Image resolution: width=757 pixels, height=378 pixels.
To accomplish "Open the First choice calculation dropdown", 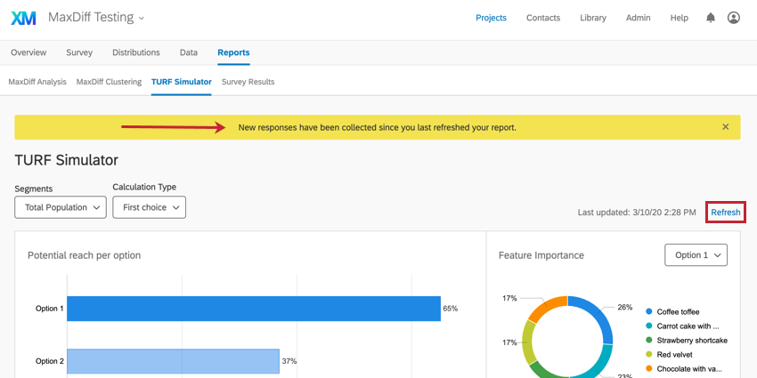I will tap(149, 207).
